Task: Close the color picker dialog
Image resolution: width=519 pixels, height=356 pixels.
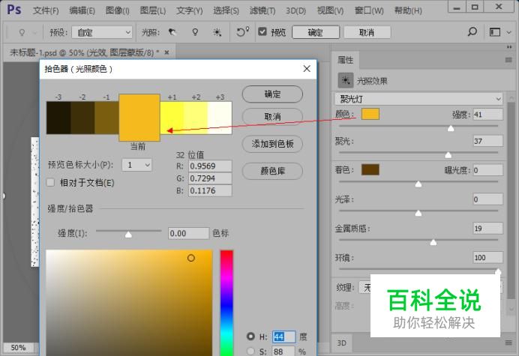Action: pyautogui.click(x=307, y=68)
